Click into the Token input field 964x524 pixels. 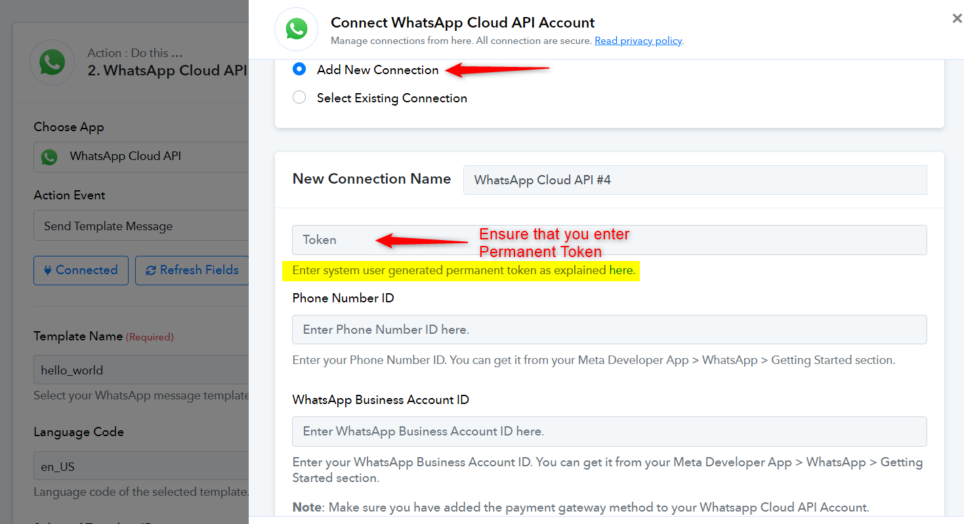click(x=609, y=240)
